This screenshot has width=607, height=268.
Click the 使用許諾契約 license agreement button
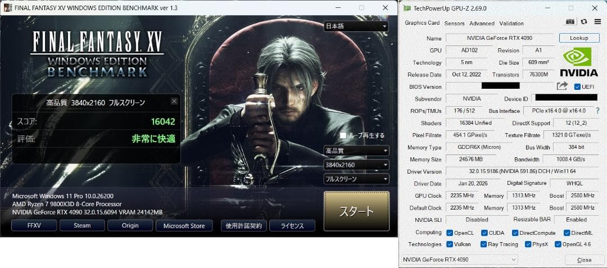(243, 225)
